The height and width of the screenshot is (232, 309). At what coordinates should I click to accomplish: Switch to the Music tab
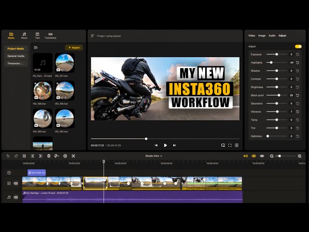24,36
